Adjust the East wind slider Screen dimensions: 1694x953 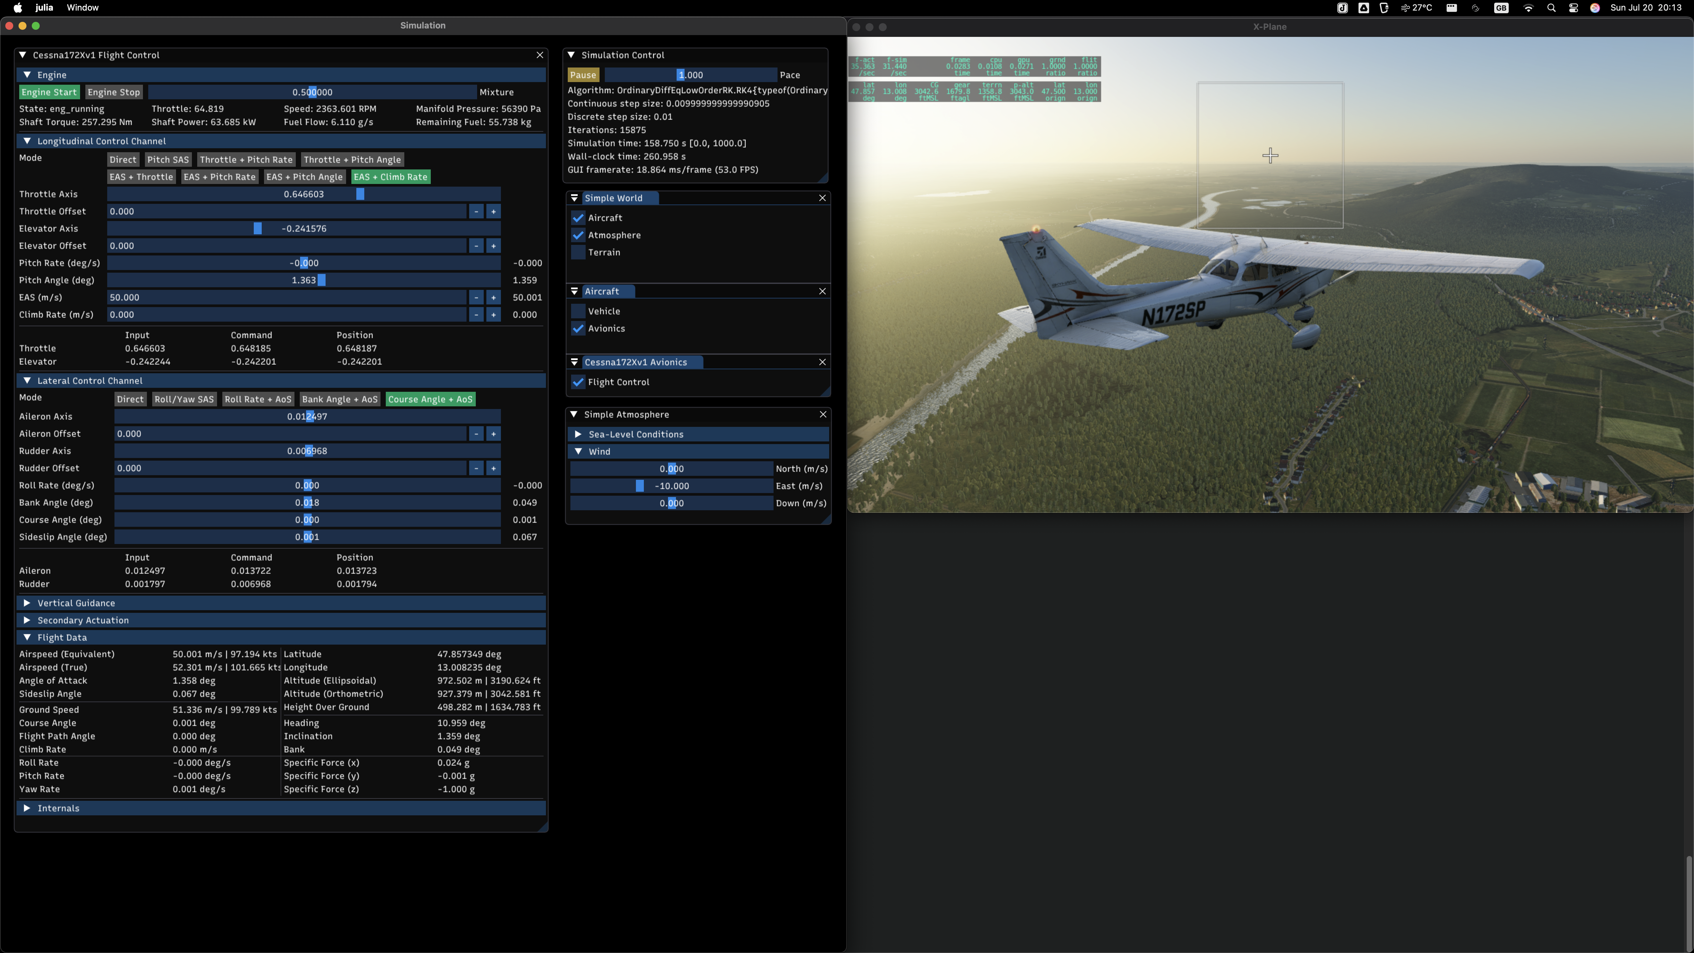671,486
